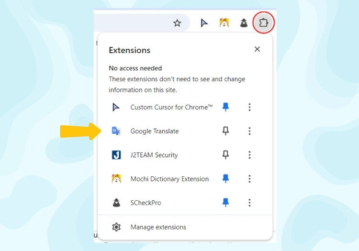Unpin SCheckPro from the toolbar

225,203
